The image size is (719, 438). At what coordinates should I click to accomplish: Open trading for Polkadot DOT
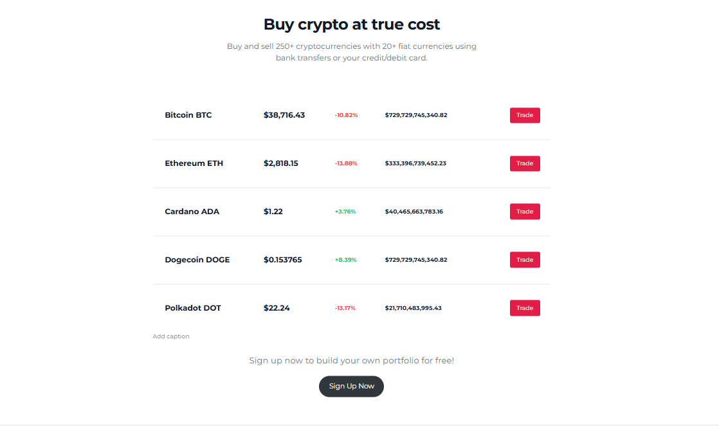click(x=525, y=308)
